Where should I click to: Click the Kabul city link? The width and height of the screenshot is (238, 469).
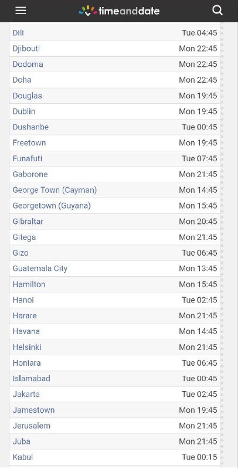[23, 457]
